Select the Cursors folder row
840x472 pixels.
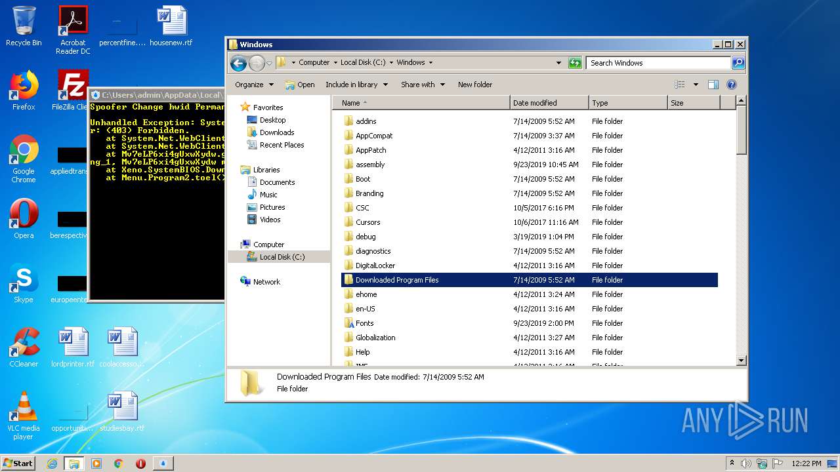[530, 222]
